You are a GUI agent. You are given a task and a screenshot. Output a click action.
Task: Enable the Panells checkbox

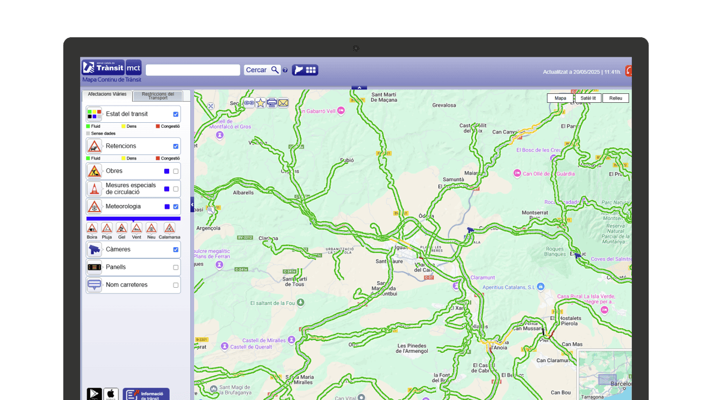(176, 267)
